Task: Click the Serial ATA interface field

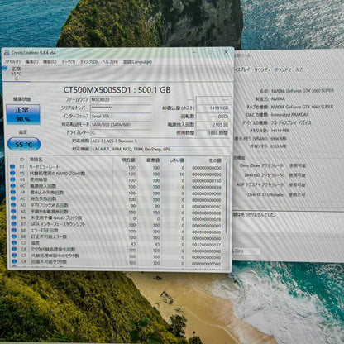Action: point(121,116)
